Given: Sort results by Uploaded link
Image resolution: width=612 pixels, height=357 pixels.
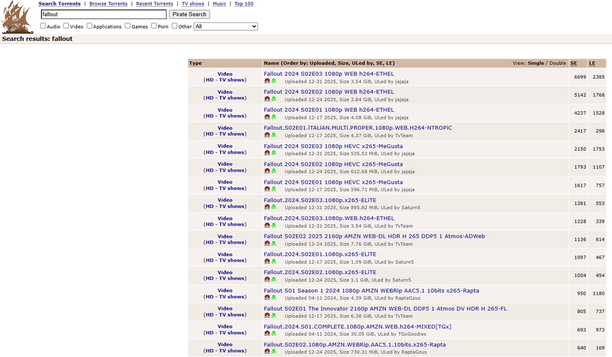Looking at the screenshot, I should click(x=322, y=63).
